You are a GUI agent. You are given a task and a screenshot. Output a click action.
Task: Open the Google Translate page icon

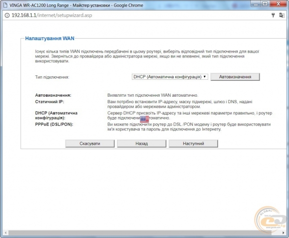click(282, 15)
